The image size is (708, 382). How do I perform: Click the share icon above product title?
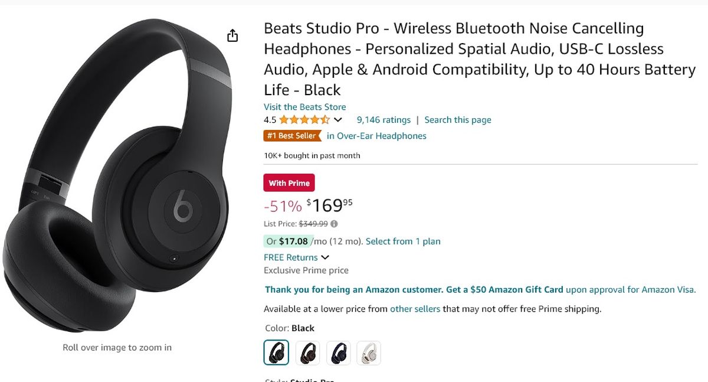coord(232,35)
